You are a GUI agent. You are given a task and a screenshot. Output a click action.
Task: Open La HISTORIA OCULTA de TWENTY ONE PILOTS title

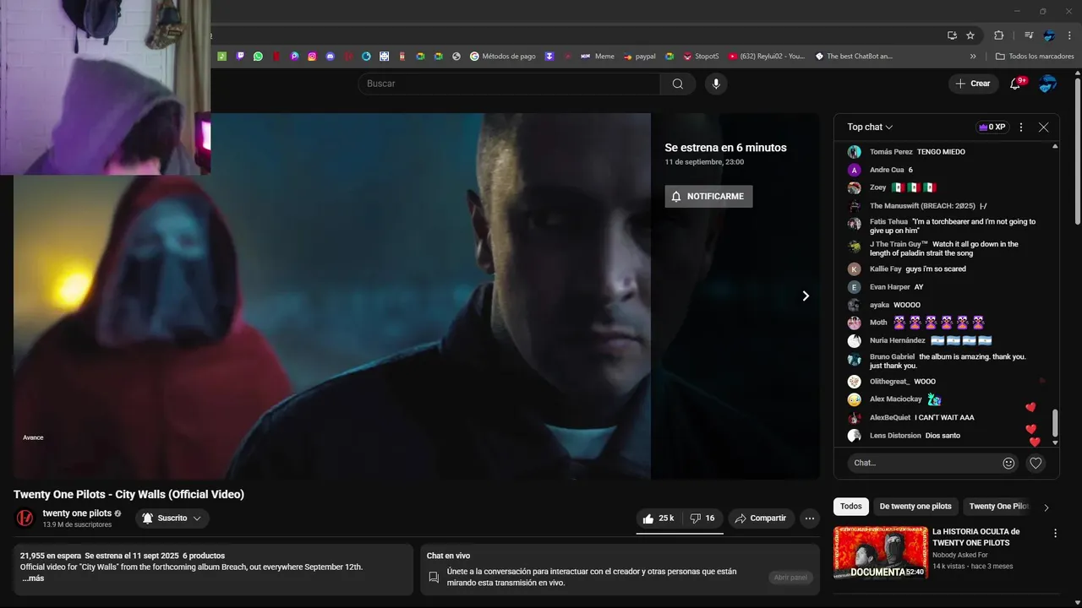pyautogui.click(x=975, y=537)
